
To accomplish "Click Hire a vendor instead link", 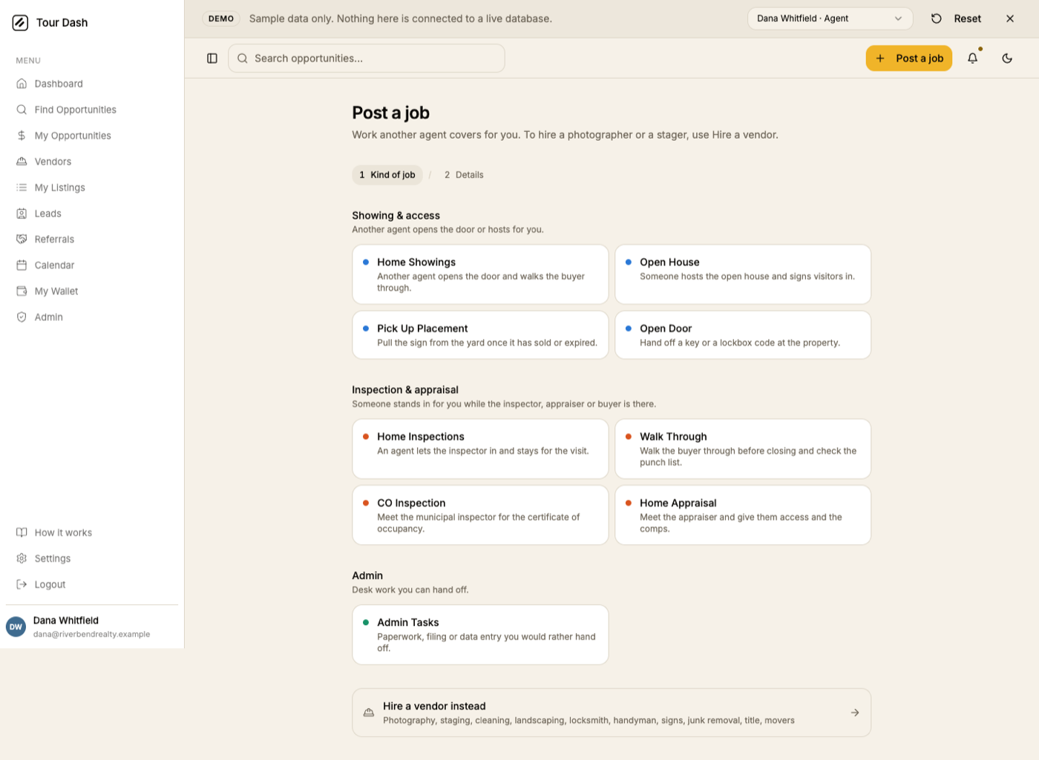I will pyautogui.click(x=612, y=713).
